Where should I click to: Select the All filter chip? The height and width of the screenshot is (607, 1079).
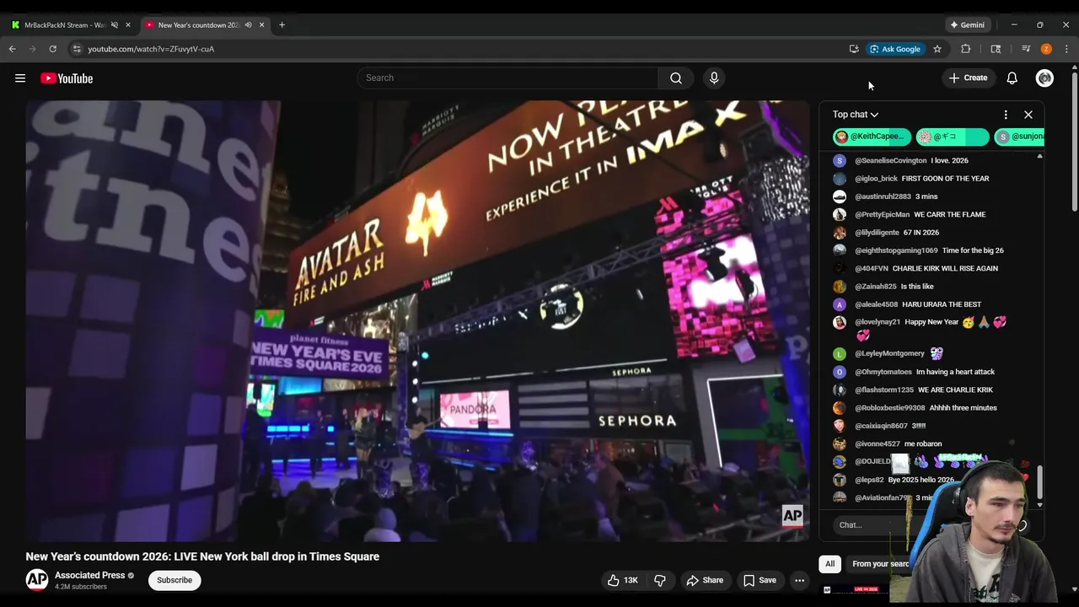(829, 564)
